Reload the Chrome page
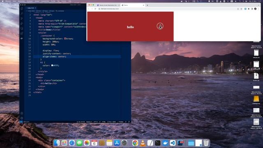 pos(95,9)
